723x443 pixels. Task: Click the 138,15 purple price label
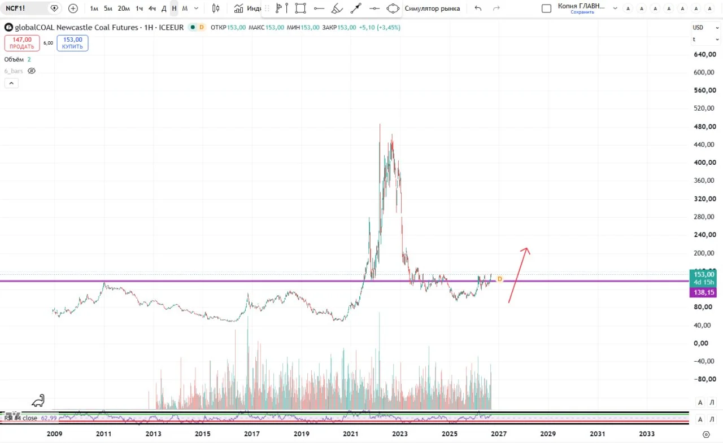click(x=703, y=292)
